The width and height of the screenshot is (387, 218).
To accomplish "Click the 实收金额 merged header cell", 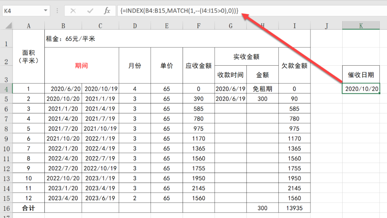I will (247, 57).
